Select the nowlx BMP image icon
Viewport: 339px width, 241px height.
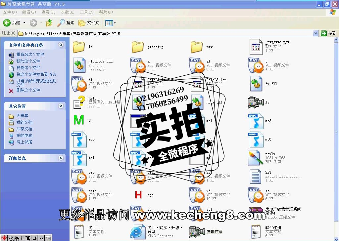(x=256, y=158)
